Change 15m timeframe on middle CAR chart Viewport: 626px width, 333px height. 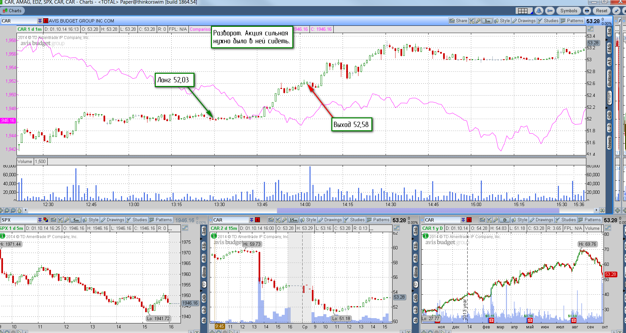coord(294,220)
